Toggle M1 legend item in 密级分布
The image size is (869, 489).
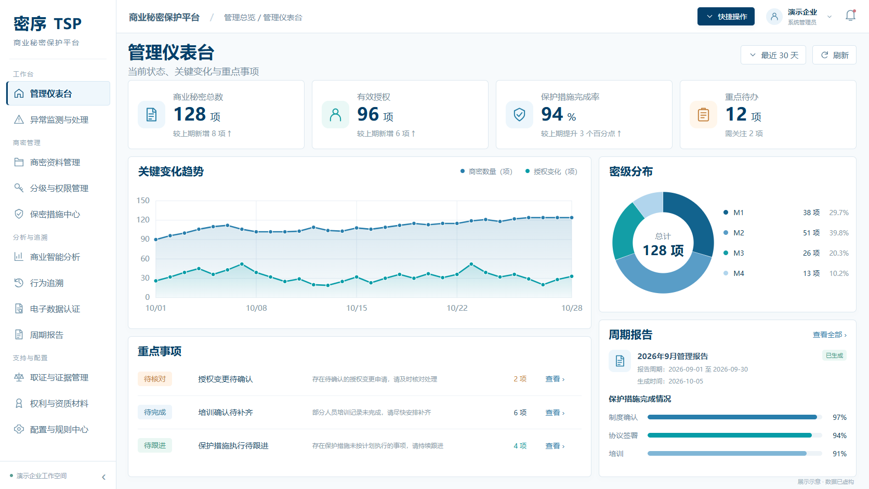click(x=734, y=213)
